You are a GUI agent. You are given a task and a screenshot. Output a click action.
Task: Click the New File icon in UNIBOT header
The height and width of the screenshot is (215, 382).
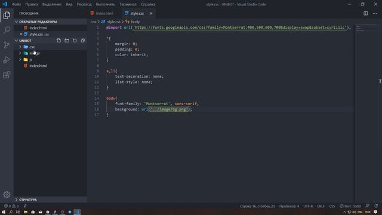click(58, 41)
